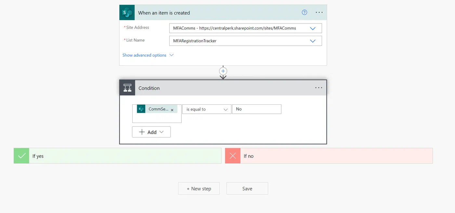
Task: Open help for When an item is created
Action: pos(305,13)
